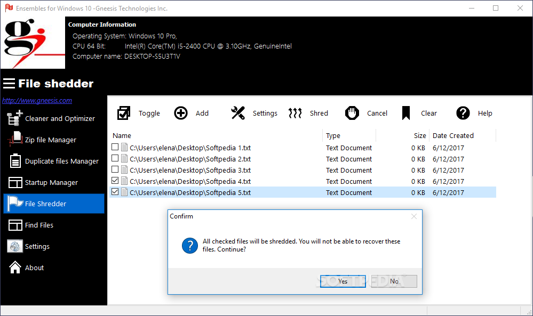Click the File Shredder flag icon

pos(15,204)
